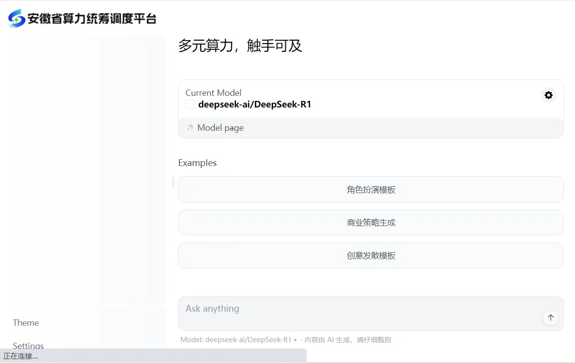
Task: Choose the 商业策略生成 example prompt
Action: coord(370,223)
